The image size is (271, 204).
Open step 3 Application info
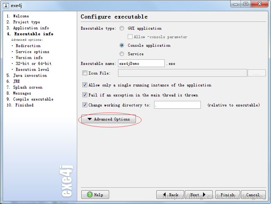coord(28,28)
